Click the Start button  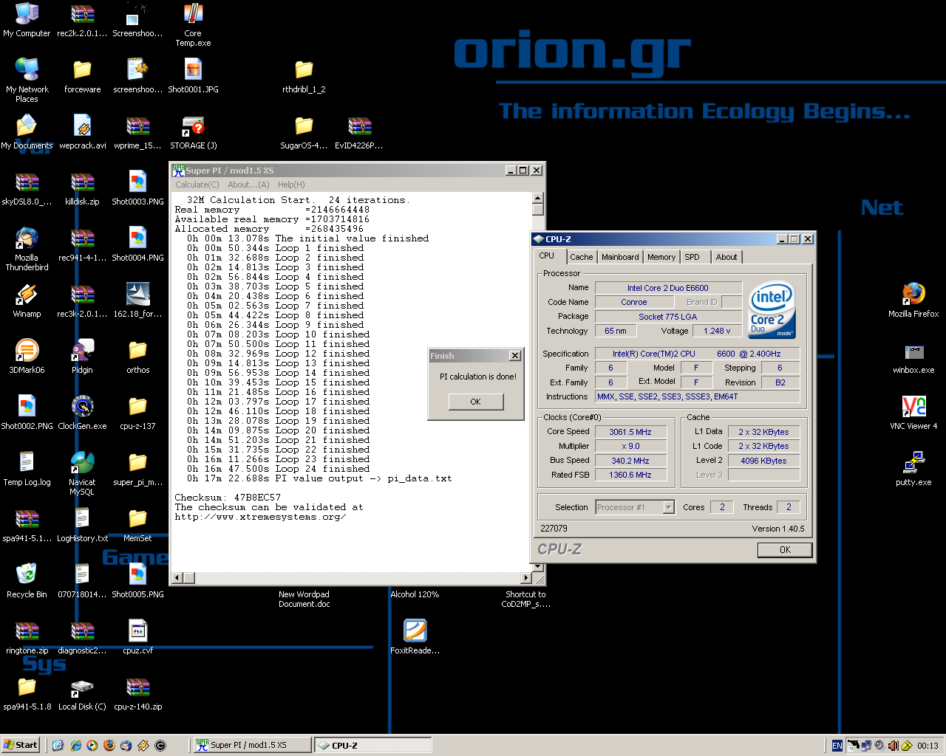click(x=20, y=746)
